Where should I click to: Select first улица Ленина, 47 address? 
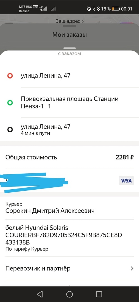pos(45,76)
